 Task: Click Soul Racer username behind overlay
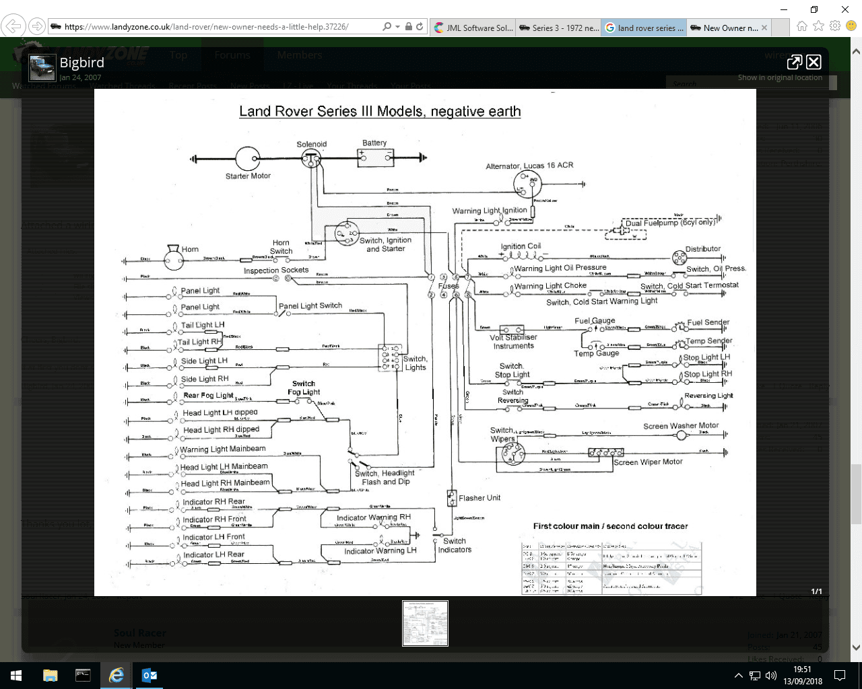click(x=139, y=632)
